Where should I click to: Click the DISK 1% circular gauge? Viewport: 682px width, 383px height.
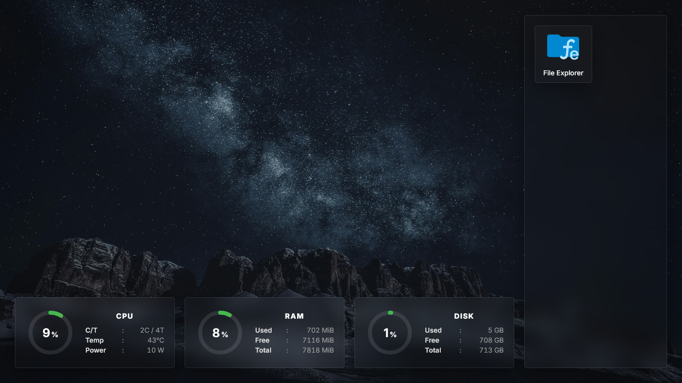coord(390,333)
